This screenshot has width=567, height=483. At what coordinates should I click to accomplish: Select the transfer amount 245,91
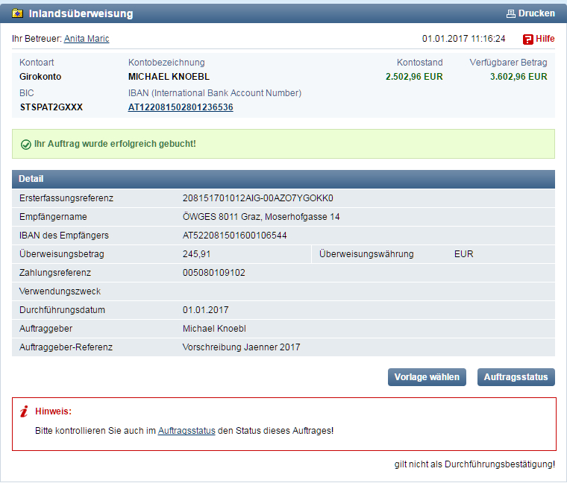pos(196,254)
